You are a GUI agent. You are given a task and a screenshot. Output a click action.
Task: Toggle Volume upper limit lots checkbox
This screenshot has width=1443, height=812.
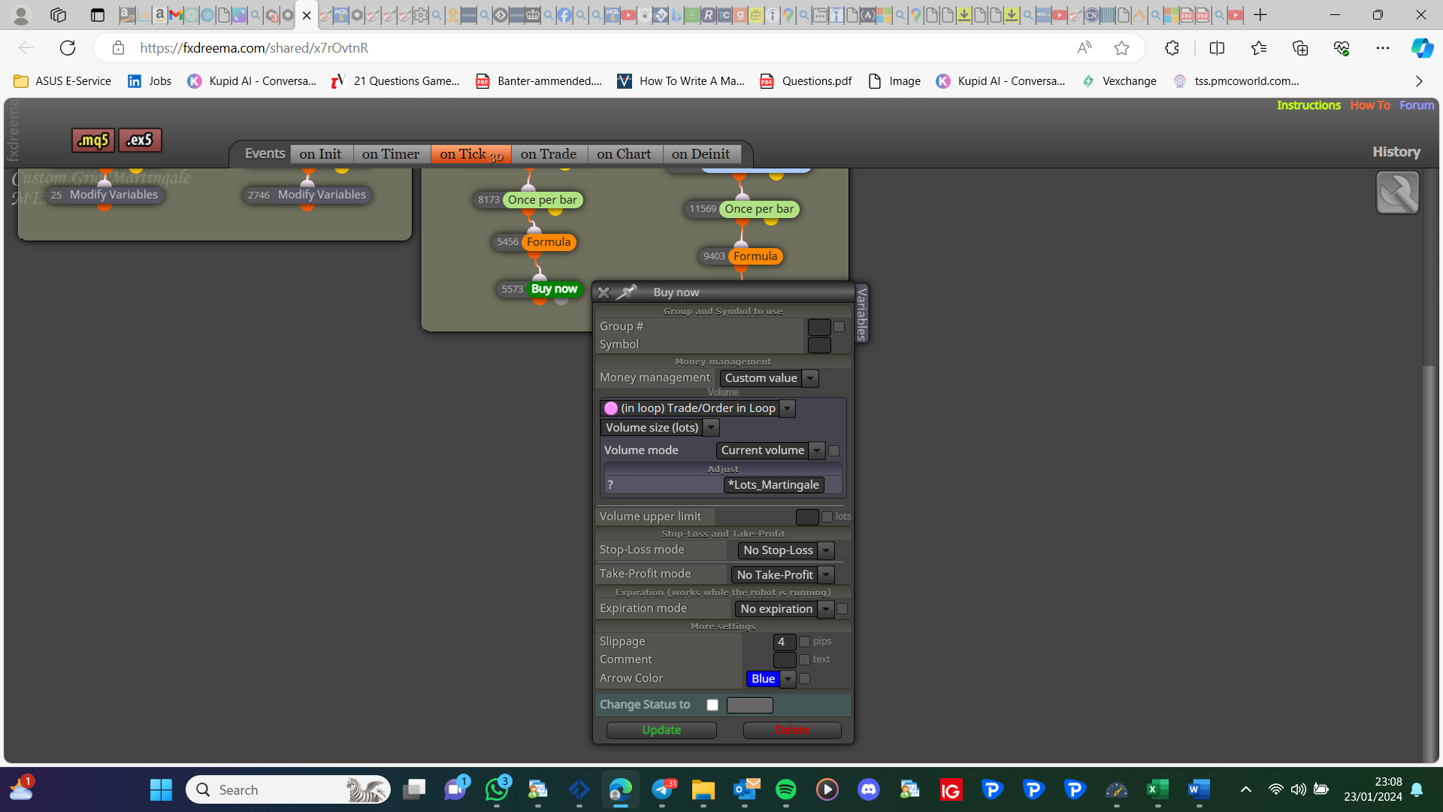(x=827, y=517)
